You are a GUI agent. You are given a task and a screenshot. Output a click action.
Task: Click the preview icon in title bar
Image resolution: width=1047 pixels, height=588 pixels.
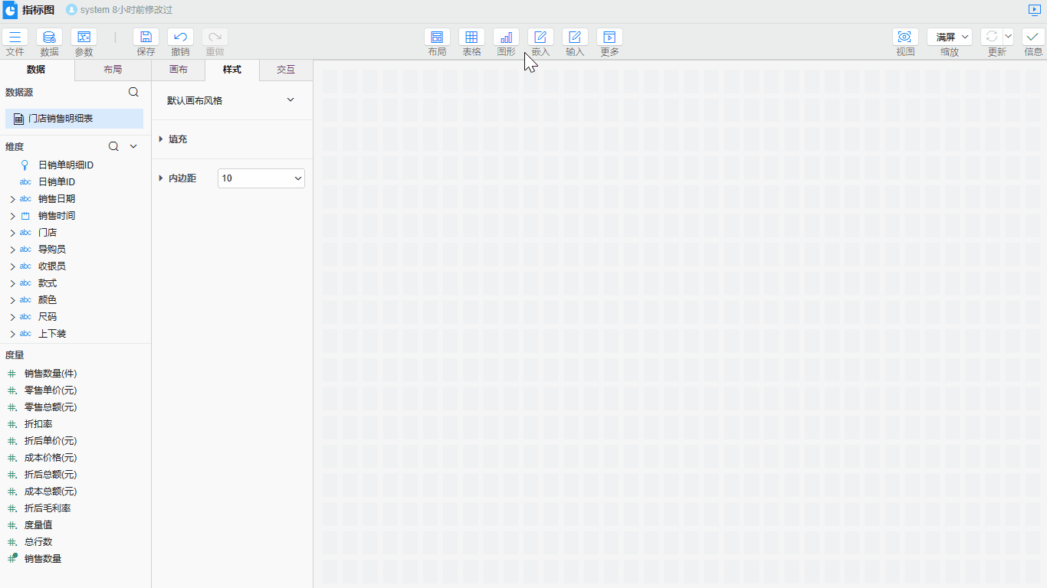1034,10
